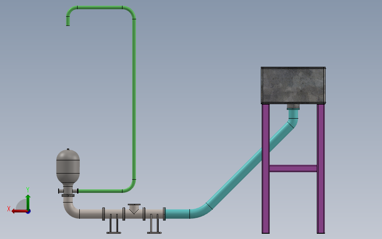Select the gray dome-shaped pressure vessel

pos(68,168)
